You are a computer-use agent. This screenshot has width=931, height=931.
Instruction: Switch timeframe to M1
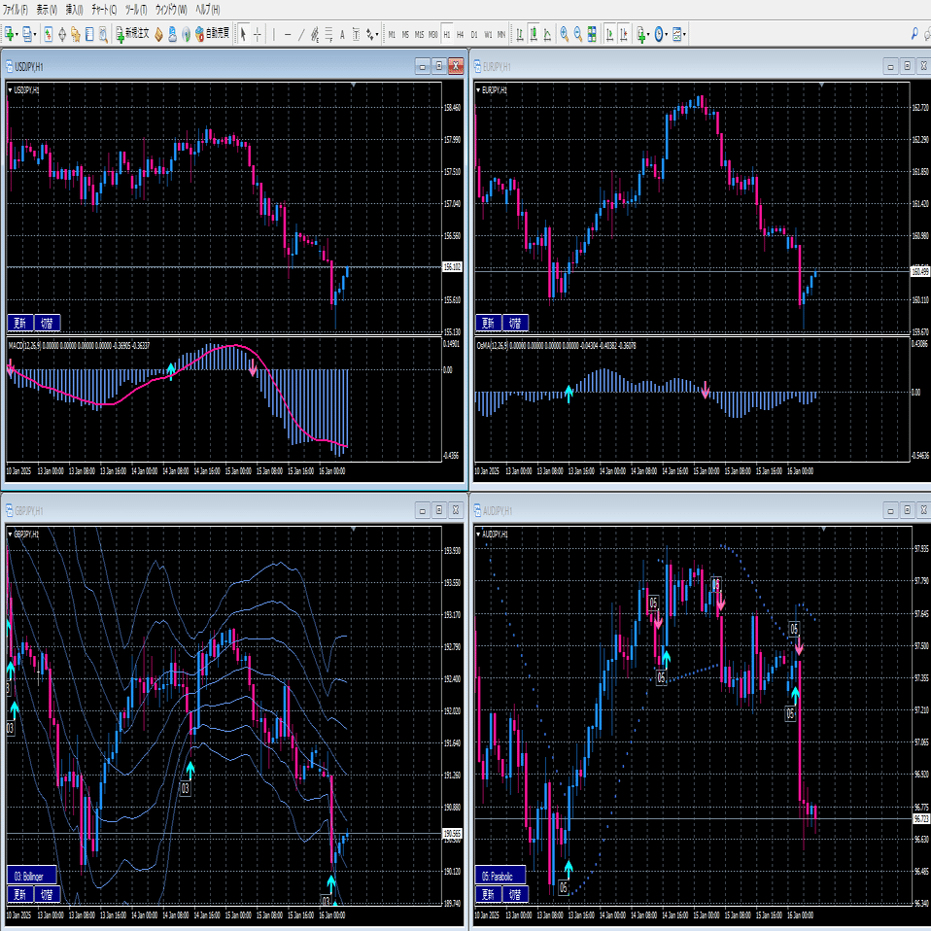pos(392,34)
